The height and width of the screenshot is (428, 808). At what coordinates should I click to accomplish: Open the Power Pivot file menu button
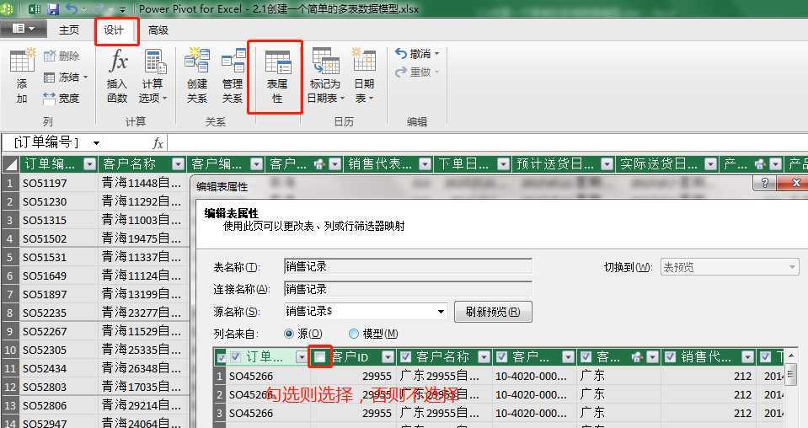pos(23,29)
